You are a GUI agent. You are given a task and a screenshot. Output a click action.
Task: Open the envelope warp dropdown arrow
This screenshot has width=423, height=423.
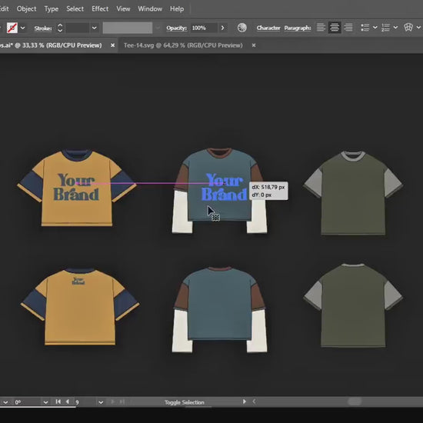point(418,28)
